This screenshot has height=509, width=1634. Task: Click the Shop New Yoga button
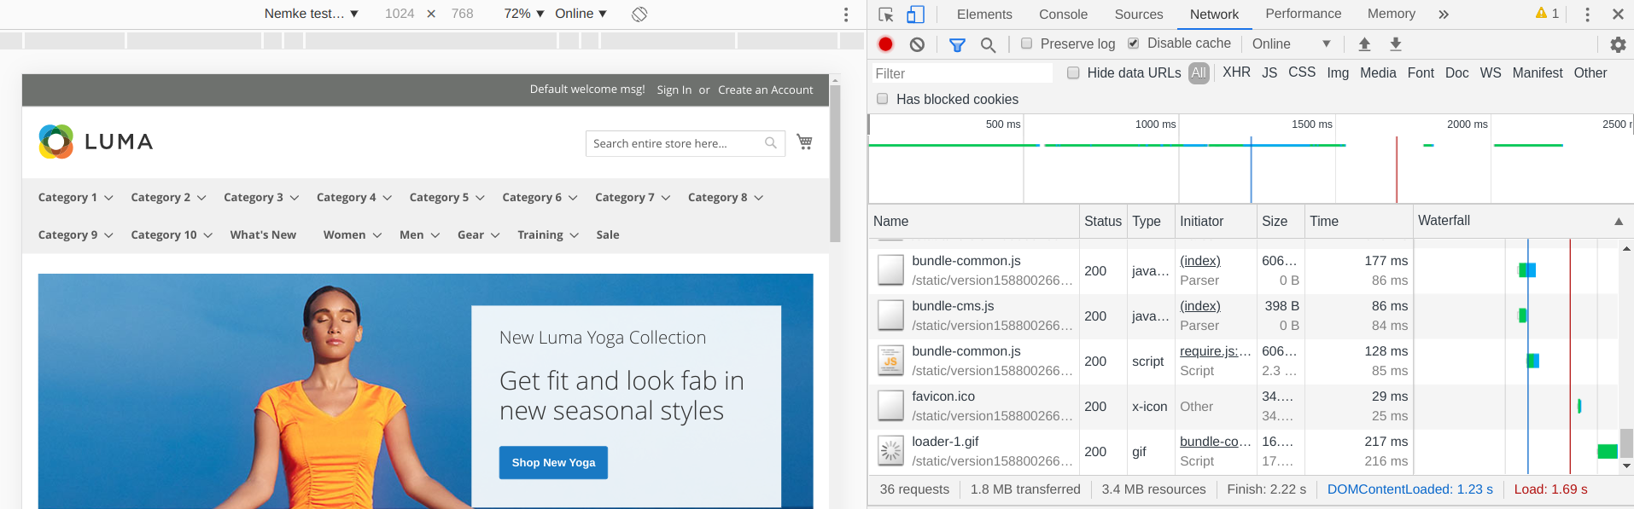point(553,462)
